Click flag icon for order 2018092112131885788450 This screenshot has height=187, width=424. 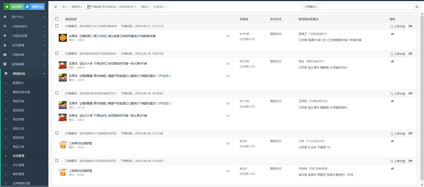410,26
